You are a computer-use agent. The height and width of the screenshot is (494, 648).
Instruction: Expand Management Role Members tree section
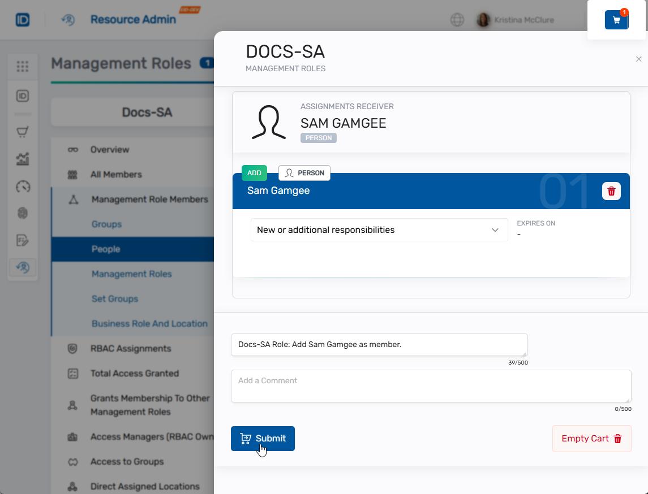click(x=149, y=200)
